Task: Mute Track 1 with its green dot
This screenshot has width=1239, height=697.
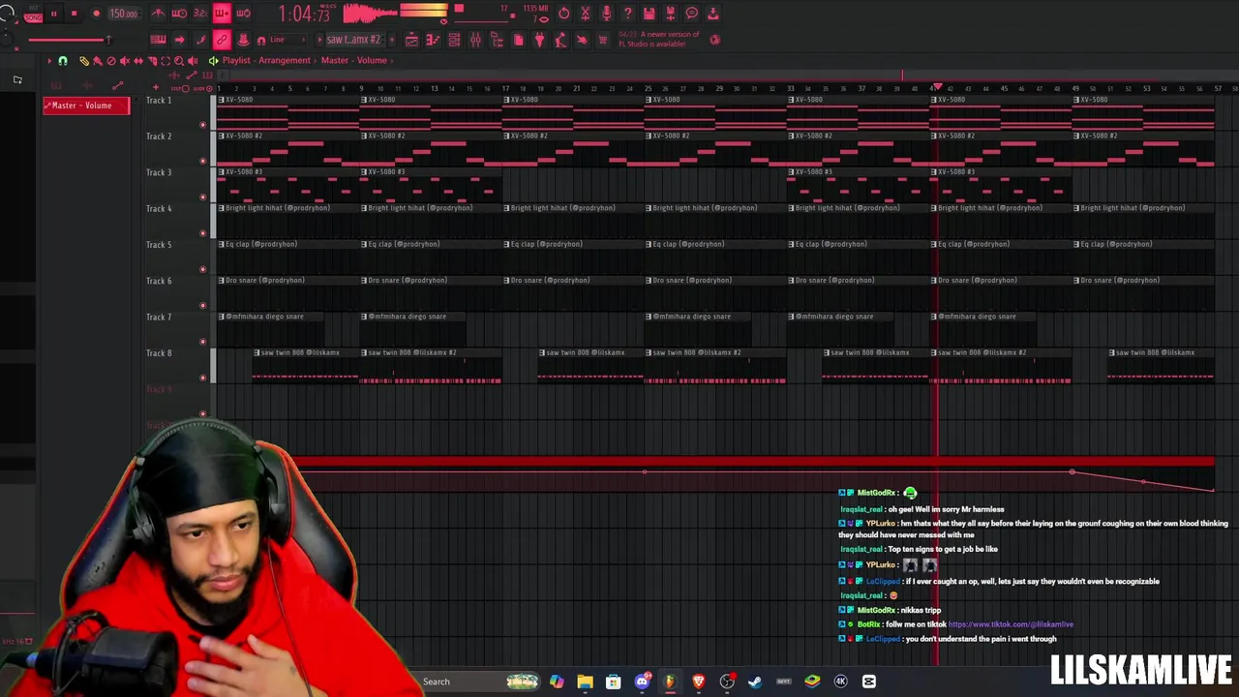Action: click(x=202, y=125)
